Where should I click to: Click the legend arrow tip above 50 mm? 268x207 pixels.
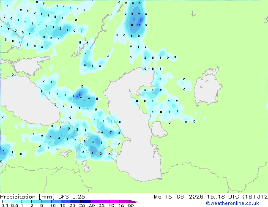[x=134, y=202]
